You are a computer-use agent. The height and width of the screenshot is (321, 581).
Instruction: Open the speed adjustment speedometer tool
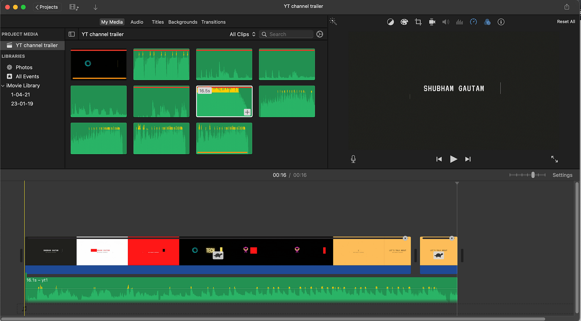click(473, 22)
